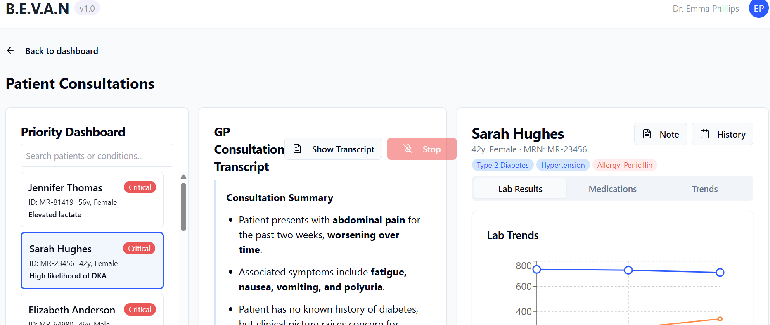Screen dimensions: 770x325
Task: Select the Elizabeth Anderson patient card
Action: 92,310
